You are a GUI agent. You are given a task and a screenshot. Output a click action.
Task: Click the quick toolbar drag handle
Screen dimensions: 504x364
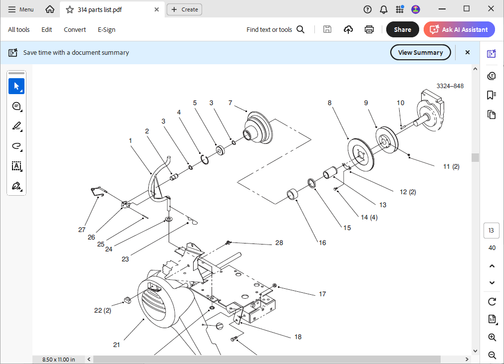[x=16, y=73]
